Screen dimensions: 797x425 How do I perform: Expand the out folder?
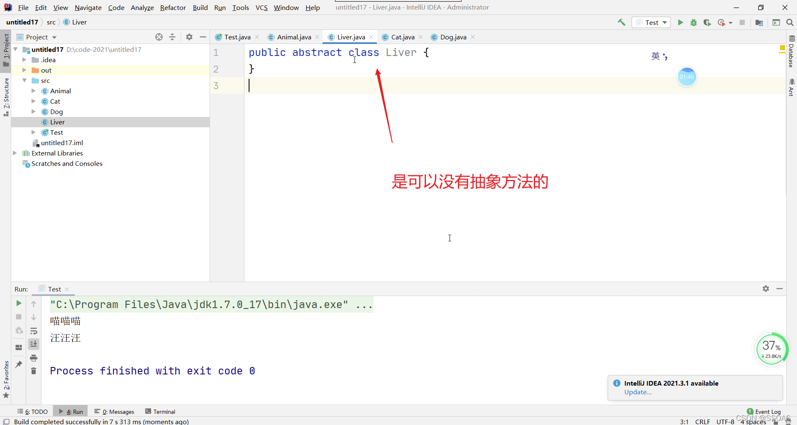(24, 70)
